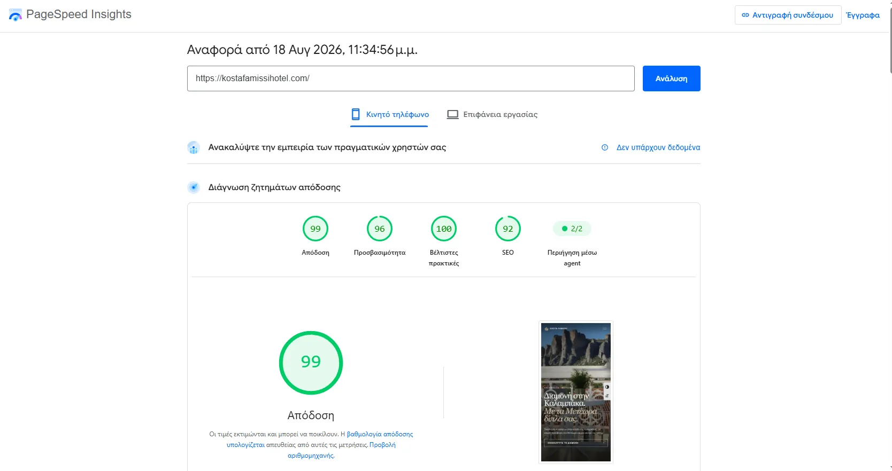Switch to the Επιφάνεια εργασίας tab
Screen dimensions: 892x471
point(493,114)
